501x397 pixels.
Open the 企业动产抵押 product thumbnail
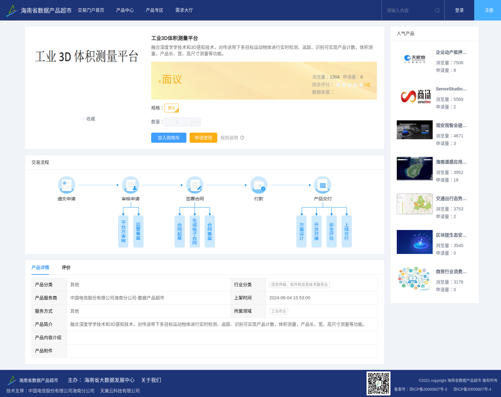pos(415,59)
